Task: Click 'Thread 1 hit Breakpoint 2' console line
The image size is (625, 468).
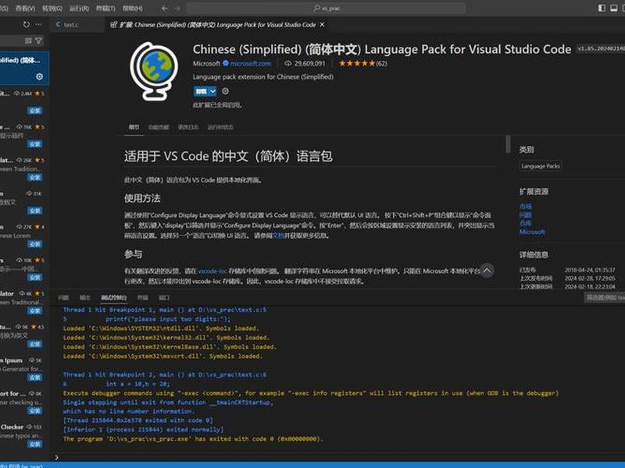Action: click(x=165, y=374)
